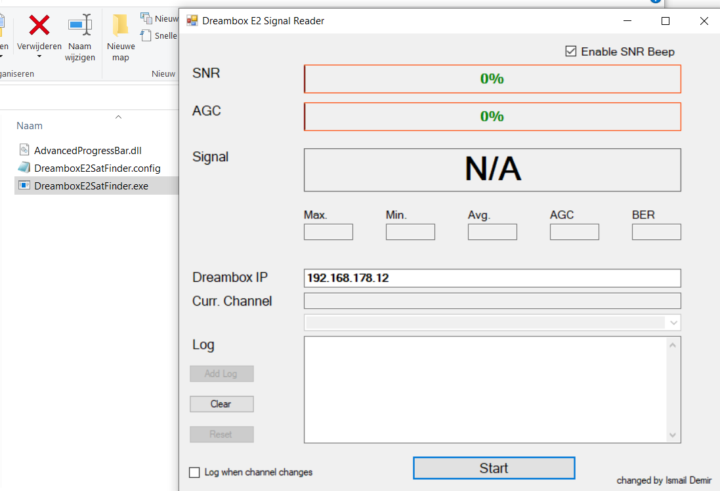Select DreamboxE2SatFinder.config file name

pos(97,168)
